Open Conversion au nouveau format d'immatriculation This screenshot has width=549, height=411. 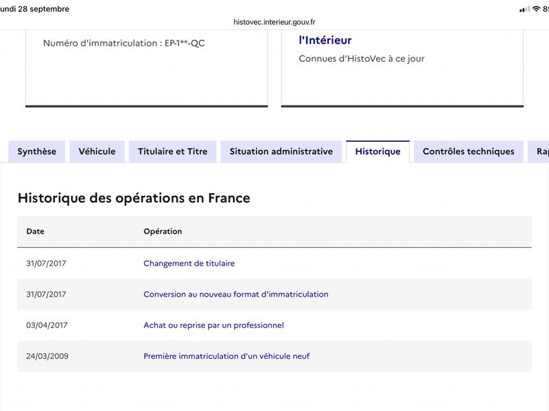pos(236,295)
